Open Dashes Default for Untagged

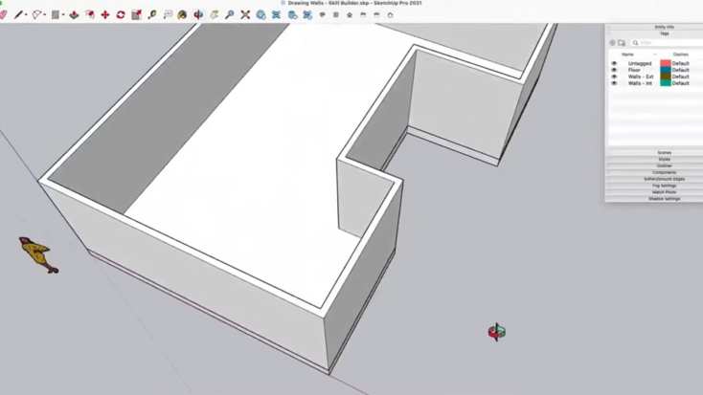click(x=681, y=63)
